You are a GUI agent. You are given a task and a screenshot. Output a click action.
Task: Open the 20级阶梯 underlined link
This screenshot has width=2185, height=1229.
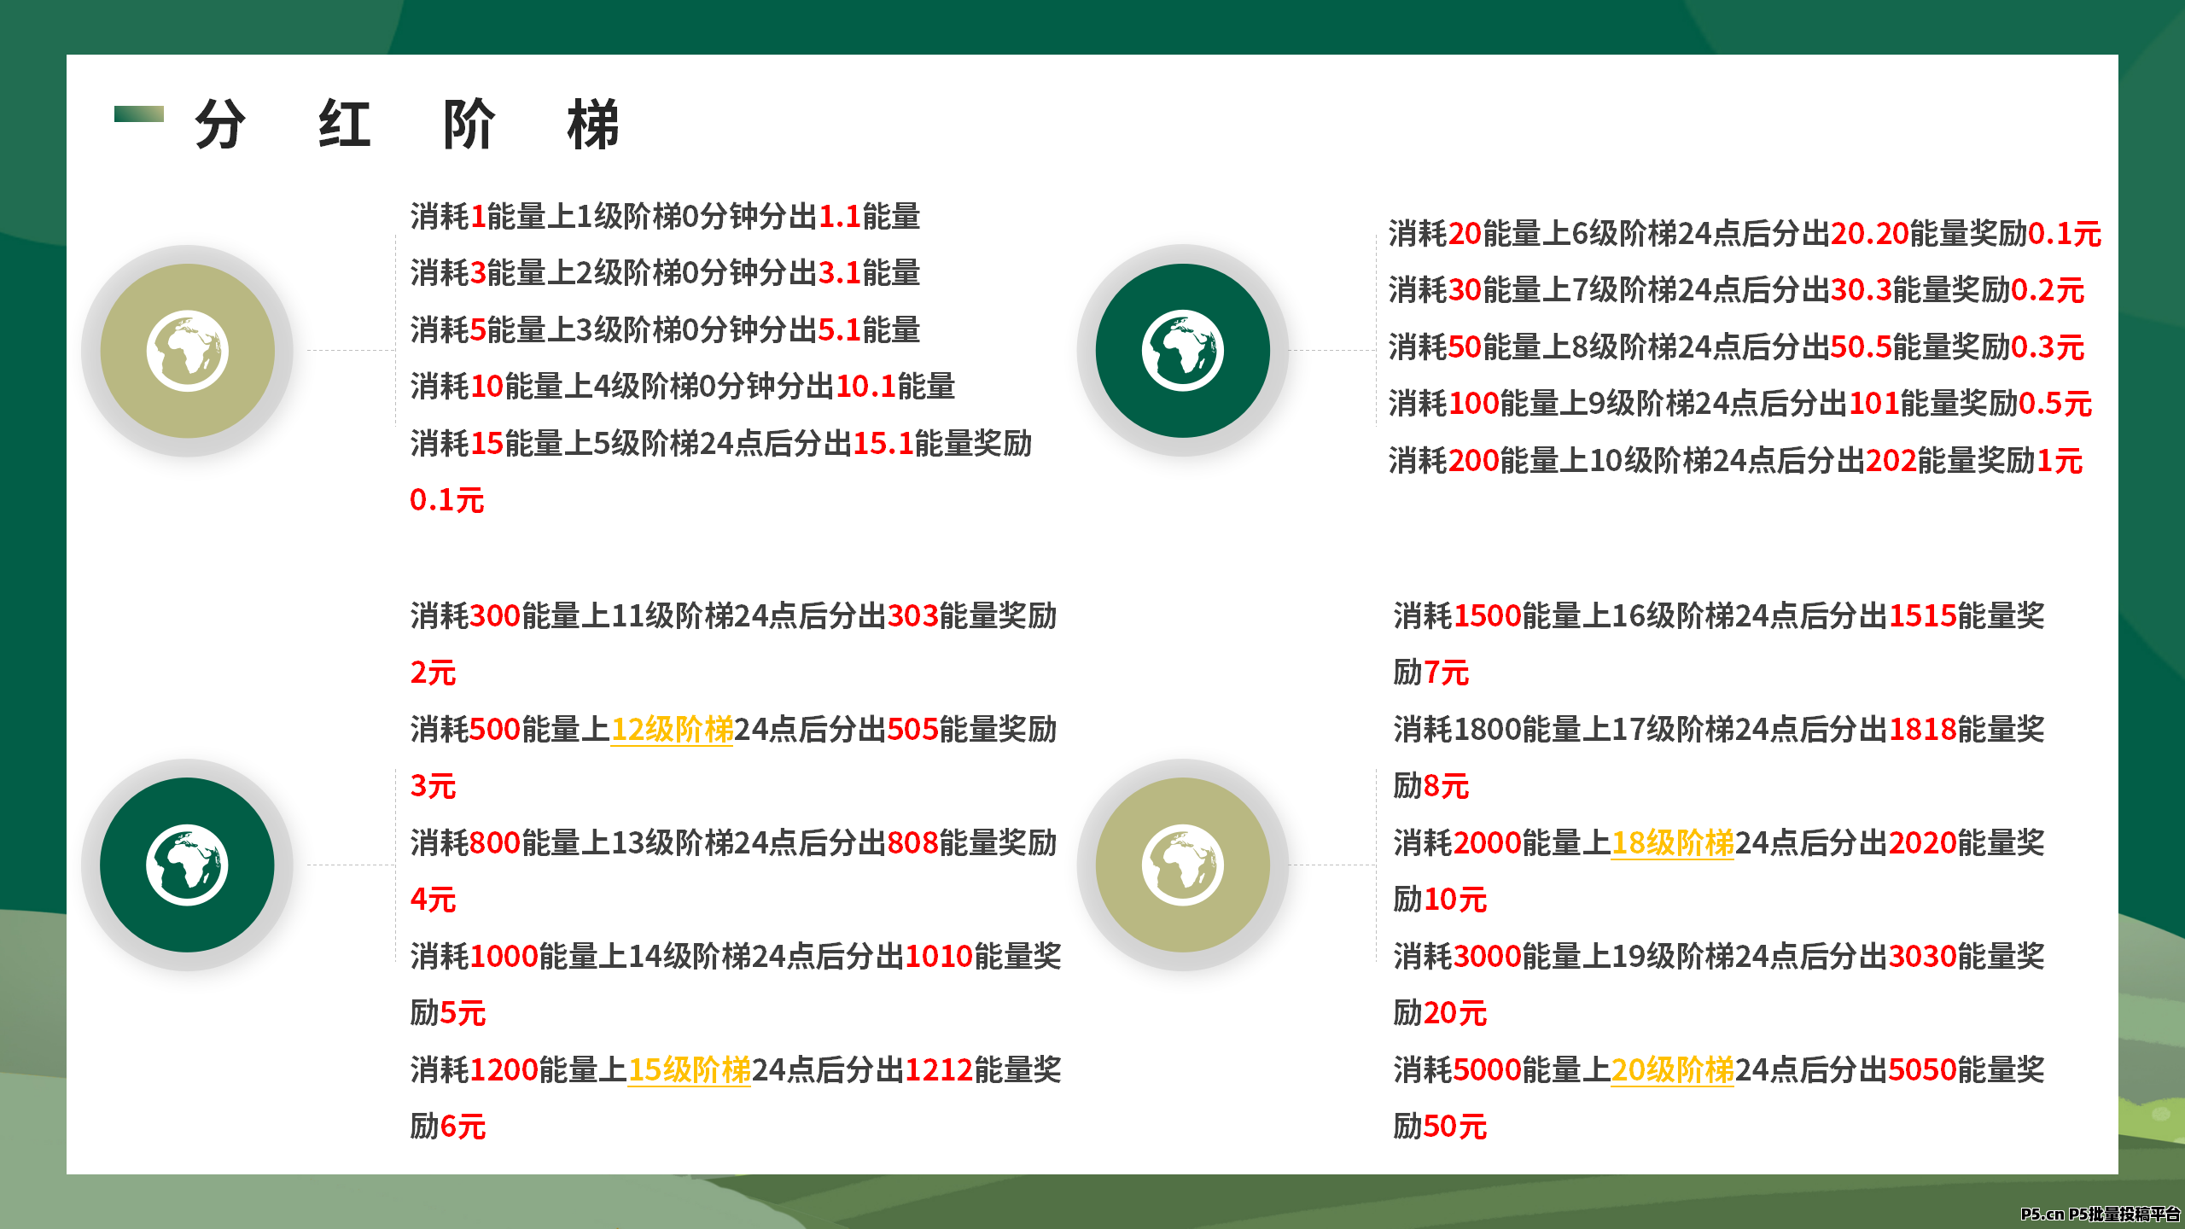tap(1672, 1069)
